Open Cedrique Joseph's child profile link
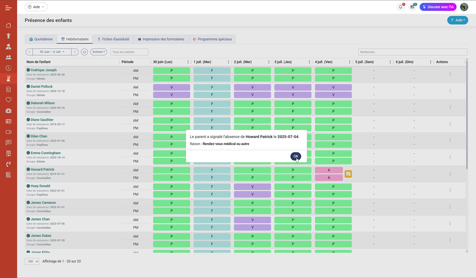This screenshot has height=278, width=476. point(44,70)
